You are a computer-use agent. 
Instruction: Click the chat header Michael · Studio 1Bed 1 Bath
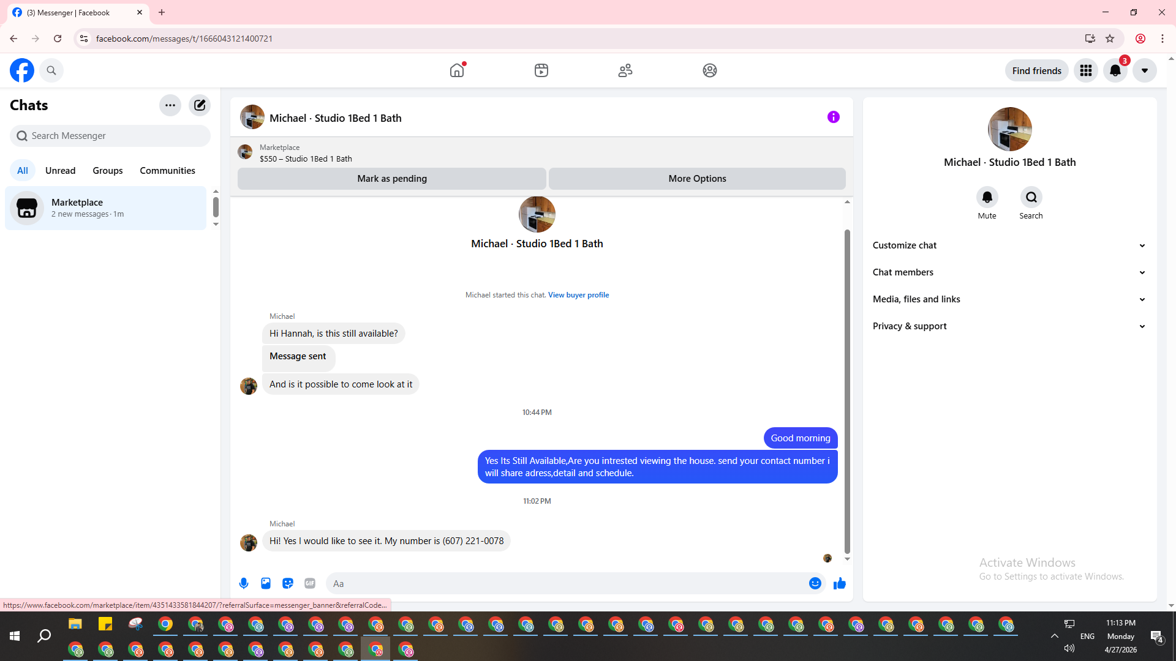335,118
